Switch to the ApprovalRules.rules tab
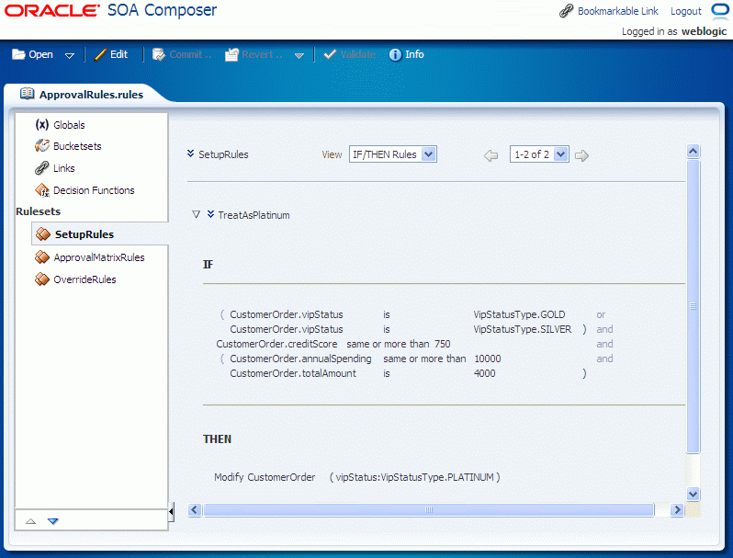733x558 pixels. tap(91, 95)
